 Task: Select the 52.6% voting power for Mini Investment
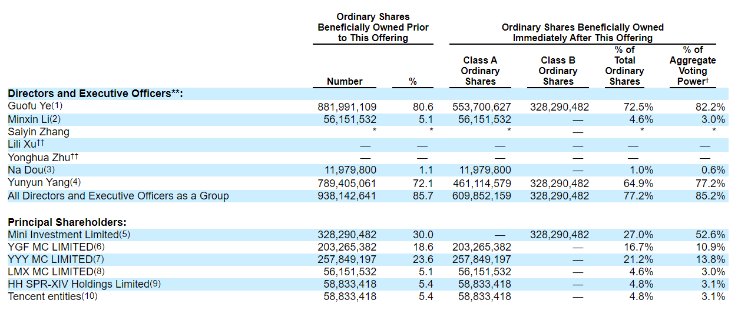click(x=710, y=235)
